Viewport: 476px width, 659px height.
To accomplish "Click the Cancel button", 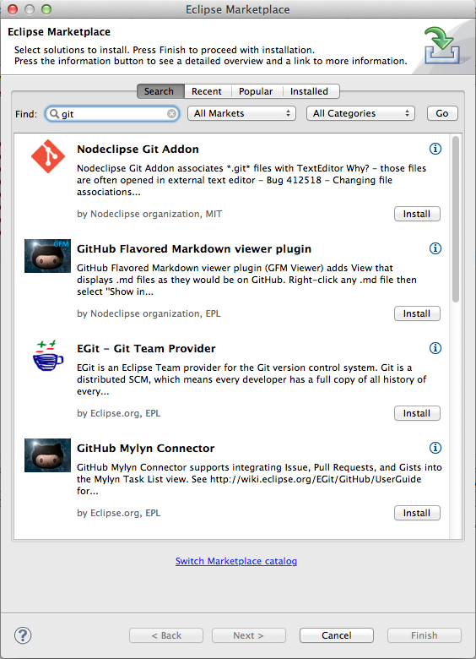I will 337,635.
